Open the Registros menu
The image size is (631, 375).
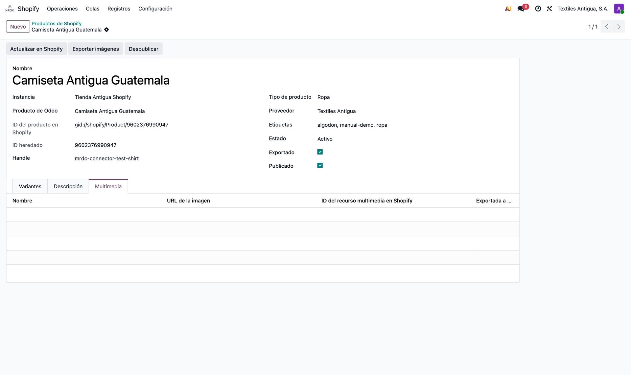click(x=119, y=9)
